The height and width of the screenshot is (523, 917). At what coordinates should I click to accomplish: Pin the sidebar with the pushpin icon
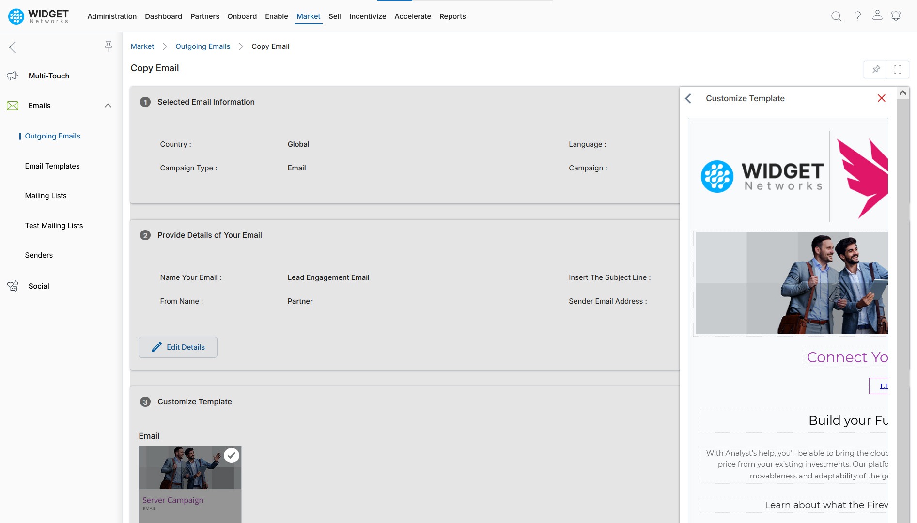[x=109, y=46]
